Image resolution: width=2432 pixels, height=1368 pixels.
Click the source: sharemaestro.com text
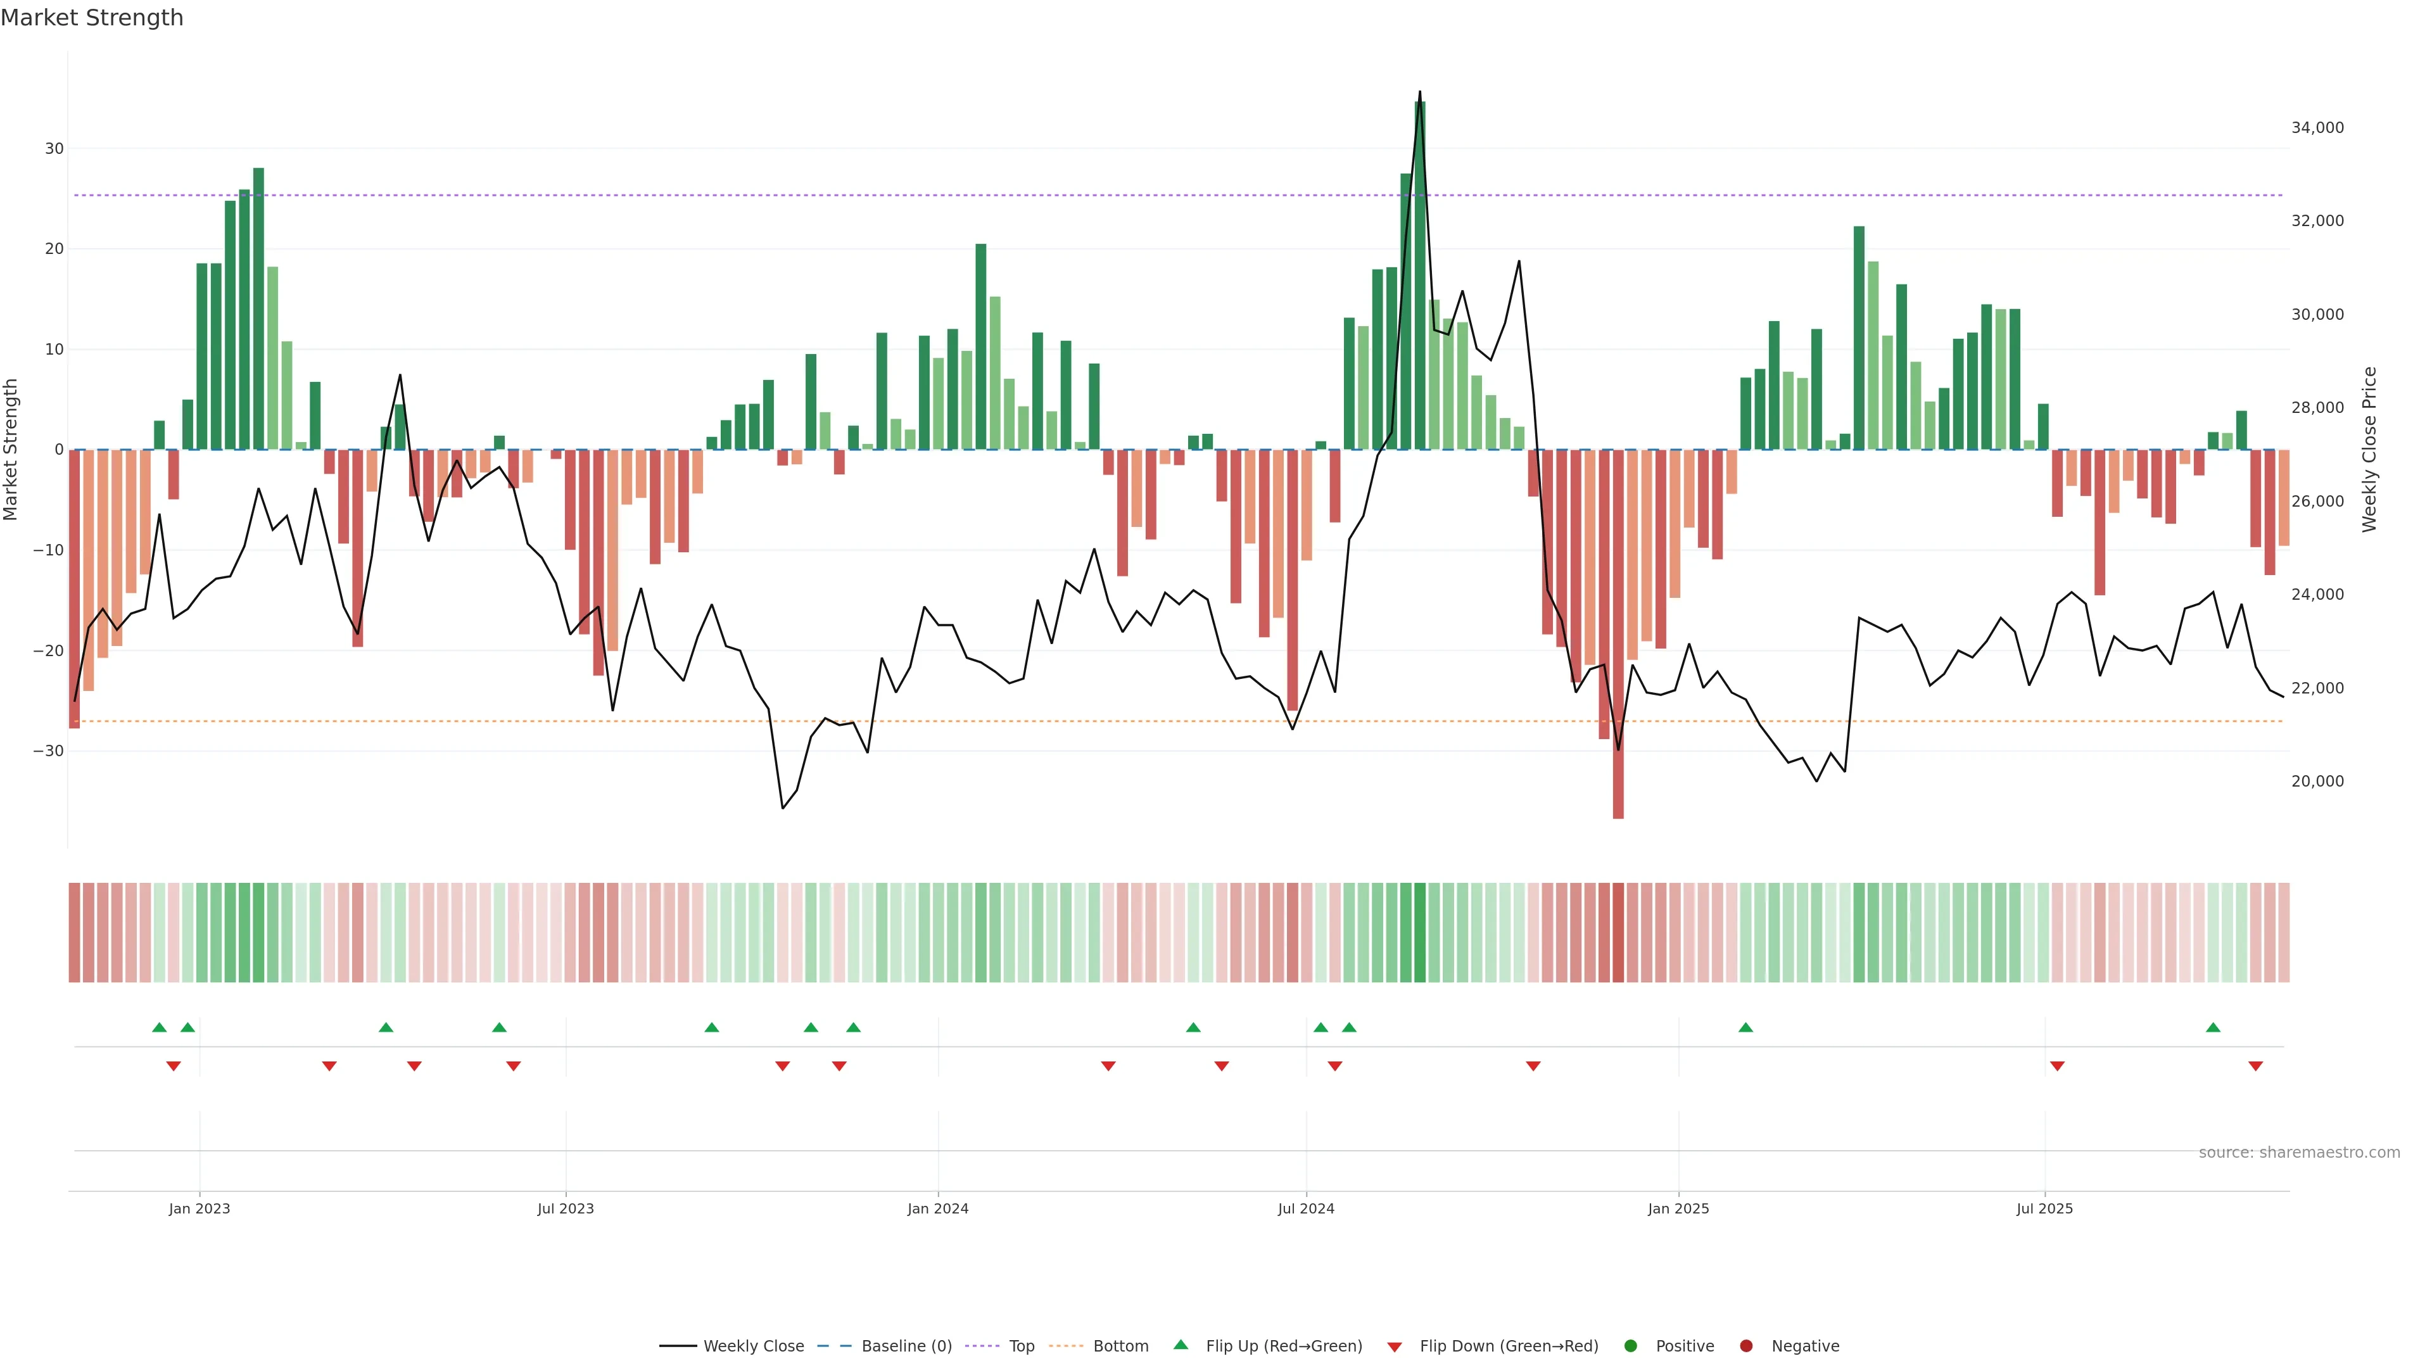point(2299,1152)
